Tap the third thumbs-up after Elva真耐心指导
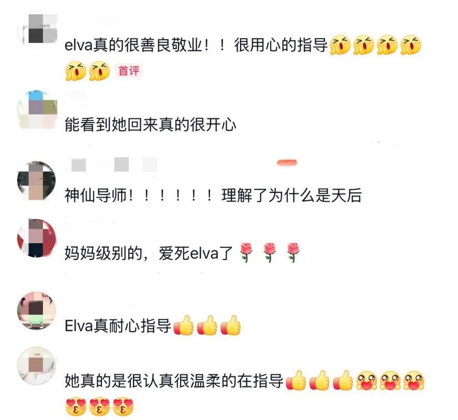Viewport: 458px width, 420px height. coord(230,325)
